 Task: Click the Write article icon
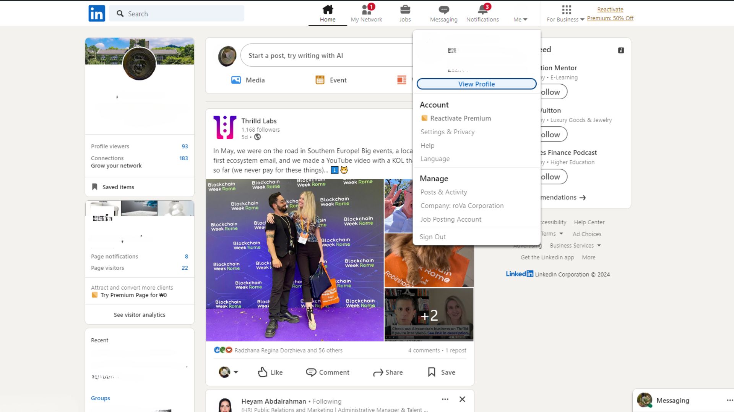click(402, 80)
